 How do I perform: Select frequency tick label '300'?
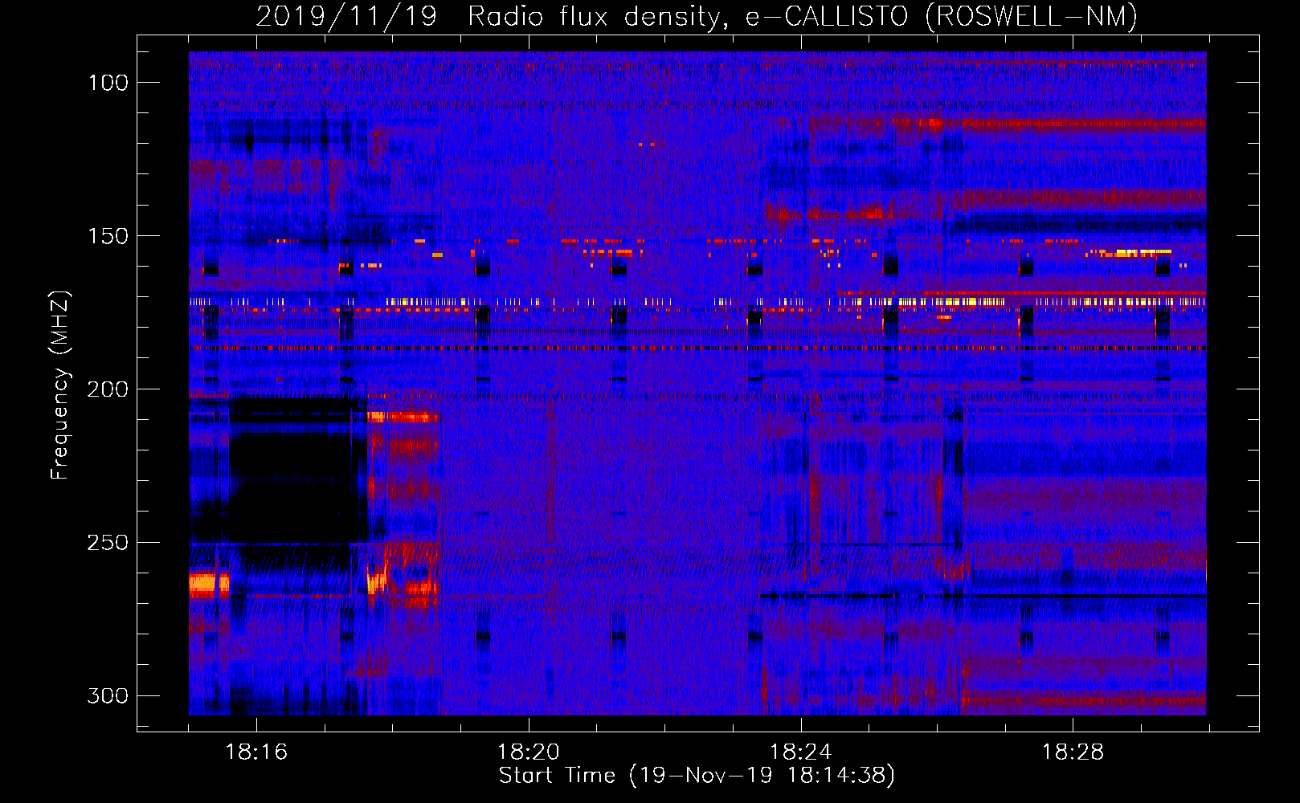tap(108, 695)
